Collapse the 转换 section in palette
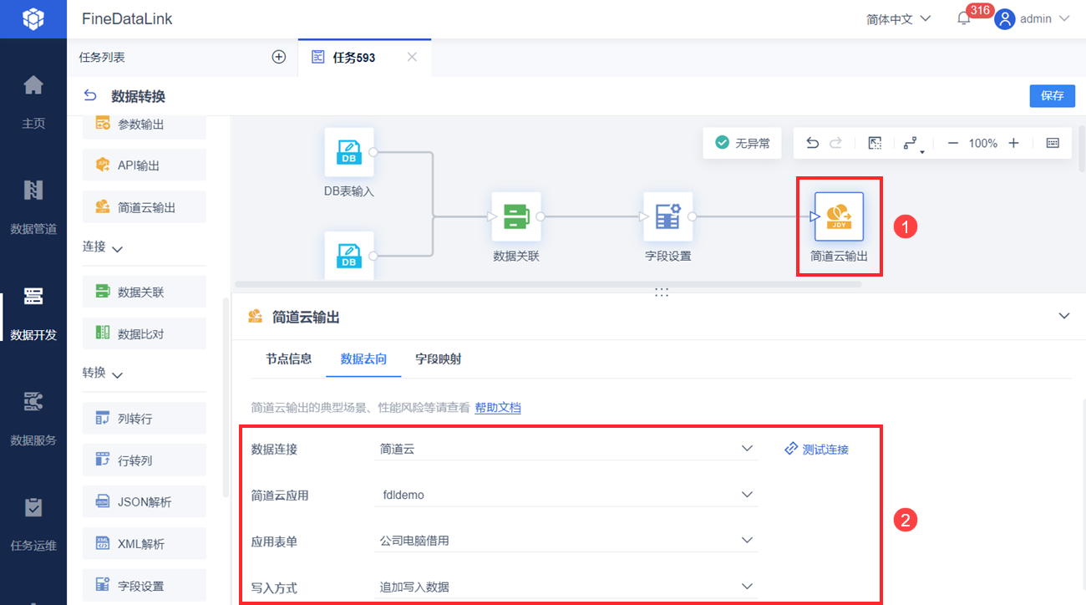Screen dimensions: 1086x605 click(117, 374)
